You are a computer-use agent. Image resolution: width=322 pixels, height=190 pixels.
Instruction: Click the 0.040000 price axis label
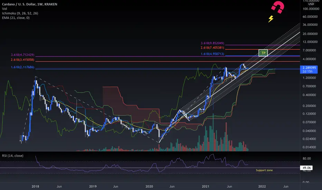click(x=309, y=131)
